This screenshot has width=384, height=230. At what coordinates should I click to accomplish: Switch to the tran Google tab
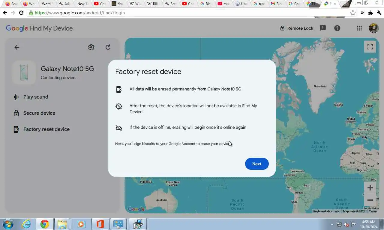coord(259,4)
